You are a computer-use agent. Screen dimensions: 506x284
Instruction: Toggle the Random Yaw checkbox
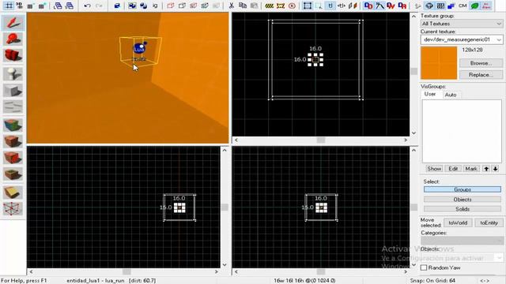pyautogui.click(x=424, y=267)
